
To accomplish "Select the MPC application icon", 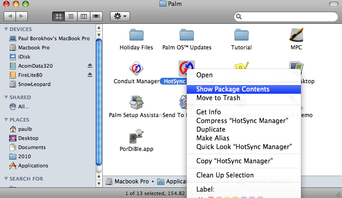I will tap(296, 35).
